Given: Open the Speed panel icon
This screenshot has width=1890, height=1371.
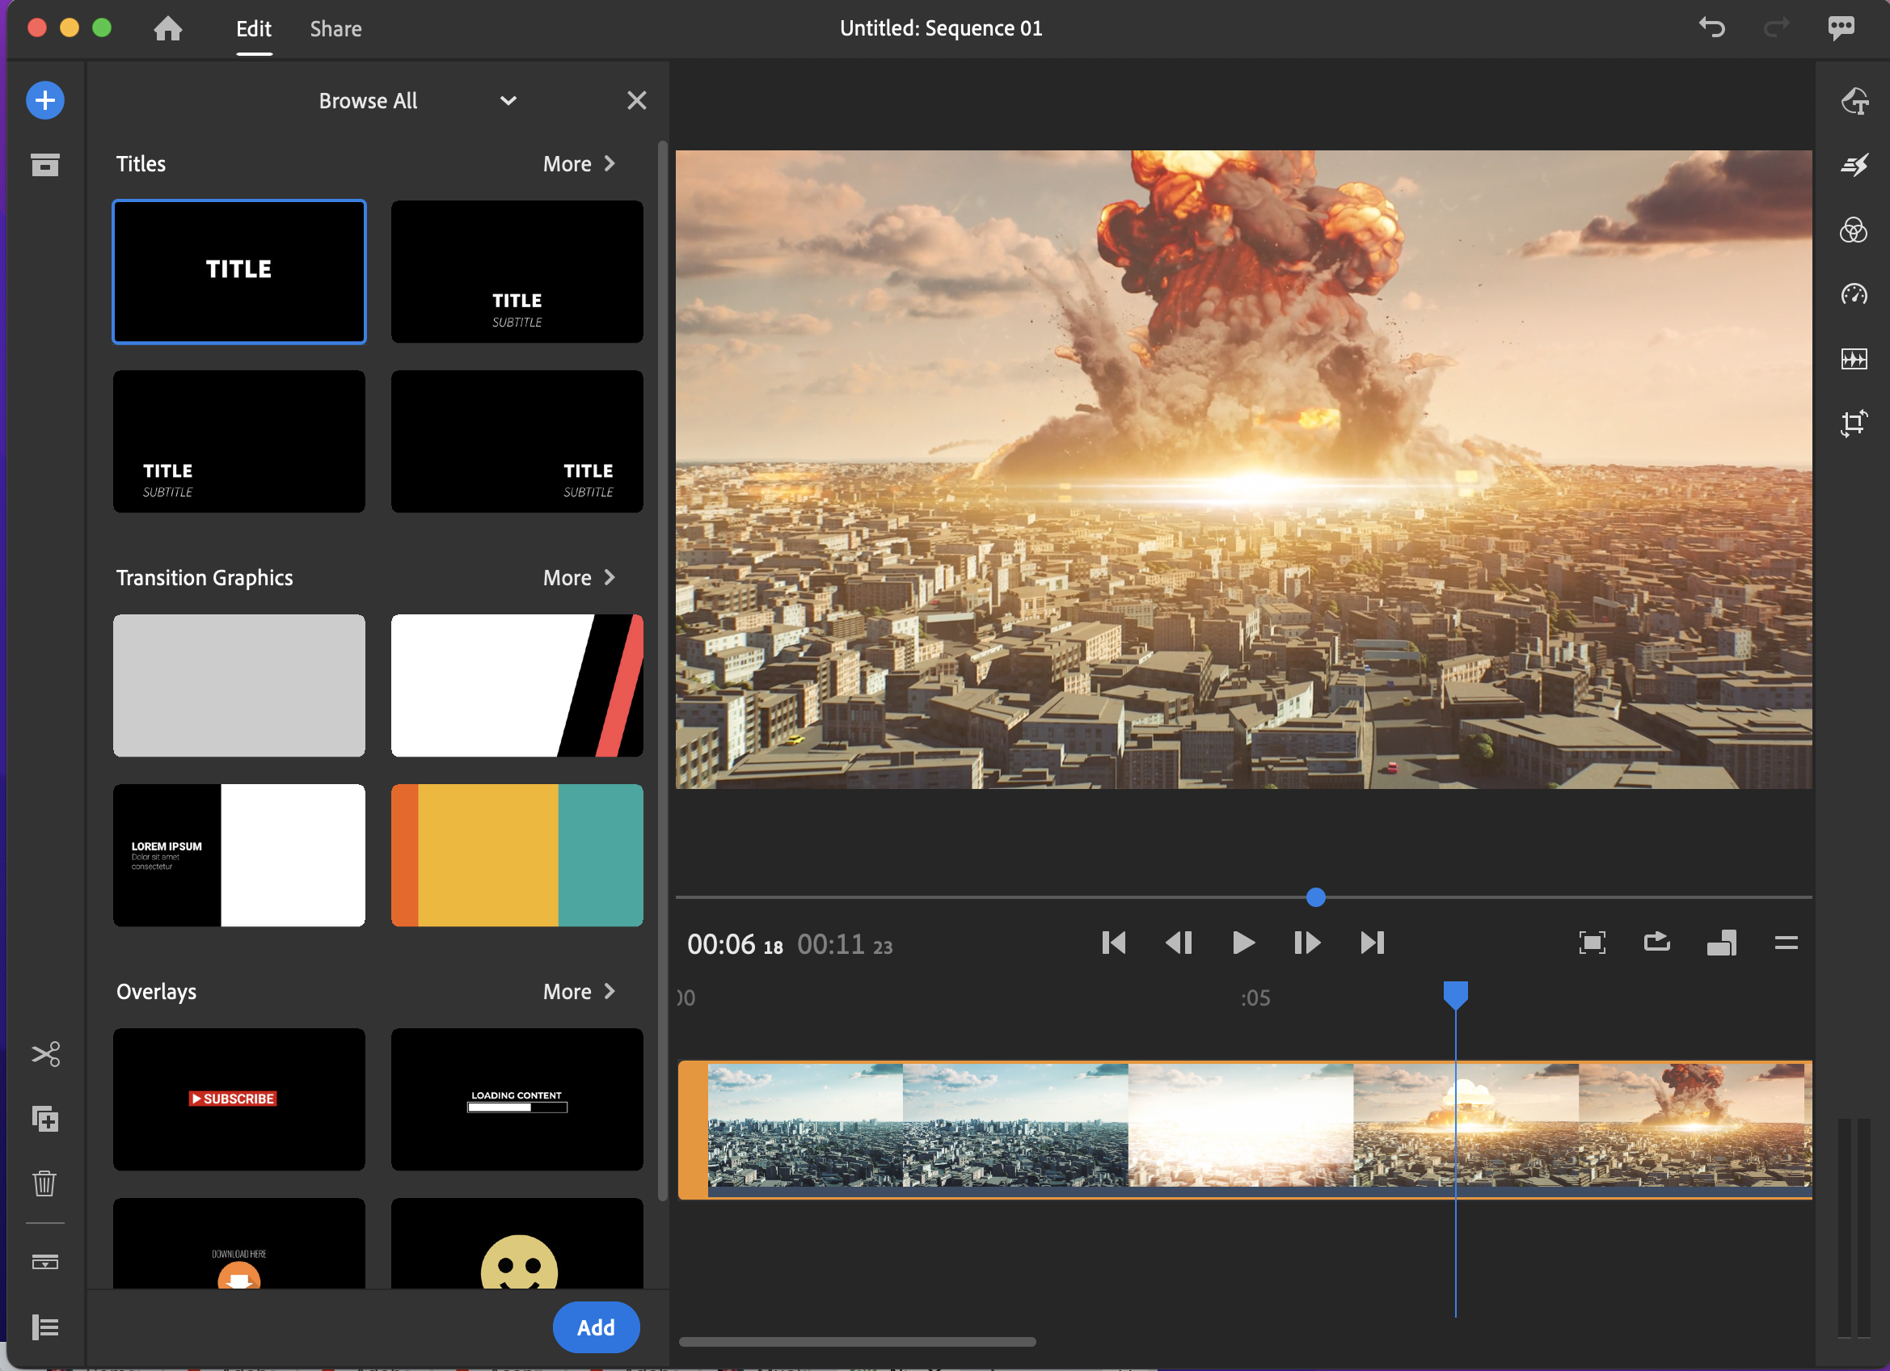Looking at the screenshot, I should tap(1854, 294).
